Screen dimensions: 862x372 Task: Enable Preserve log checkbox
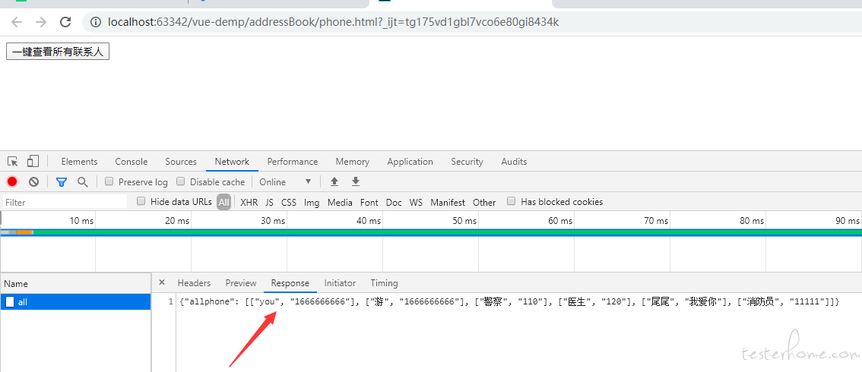coord(109,181)
